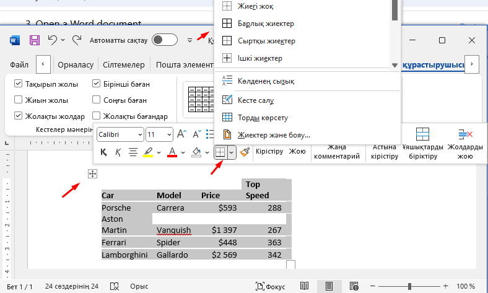Undo the last action

[x=53, y=40]
